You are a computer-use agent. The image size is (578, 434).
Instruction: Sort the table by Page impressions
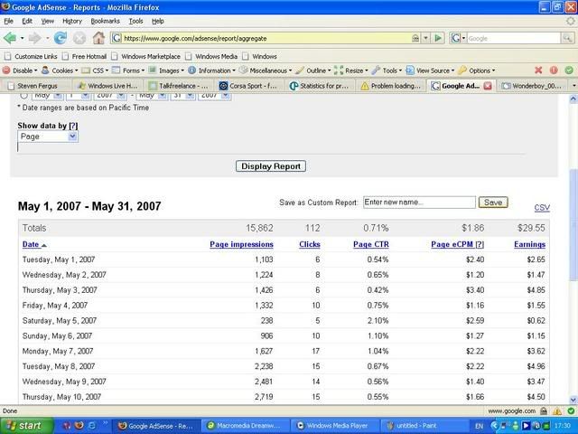241,244
